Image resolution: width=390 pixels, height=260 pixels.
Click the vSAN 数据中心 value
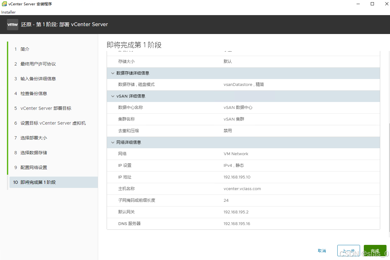(x=238, y=108)
